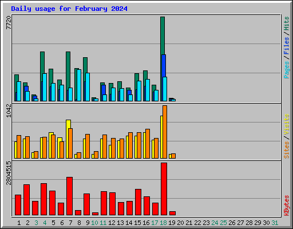This screenshot has height=229, width=293.
Task: Click day 14 on the date axis
Action: (x=129, y=223)
